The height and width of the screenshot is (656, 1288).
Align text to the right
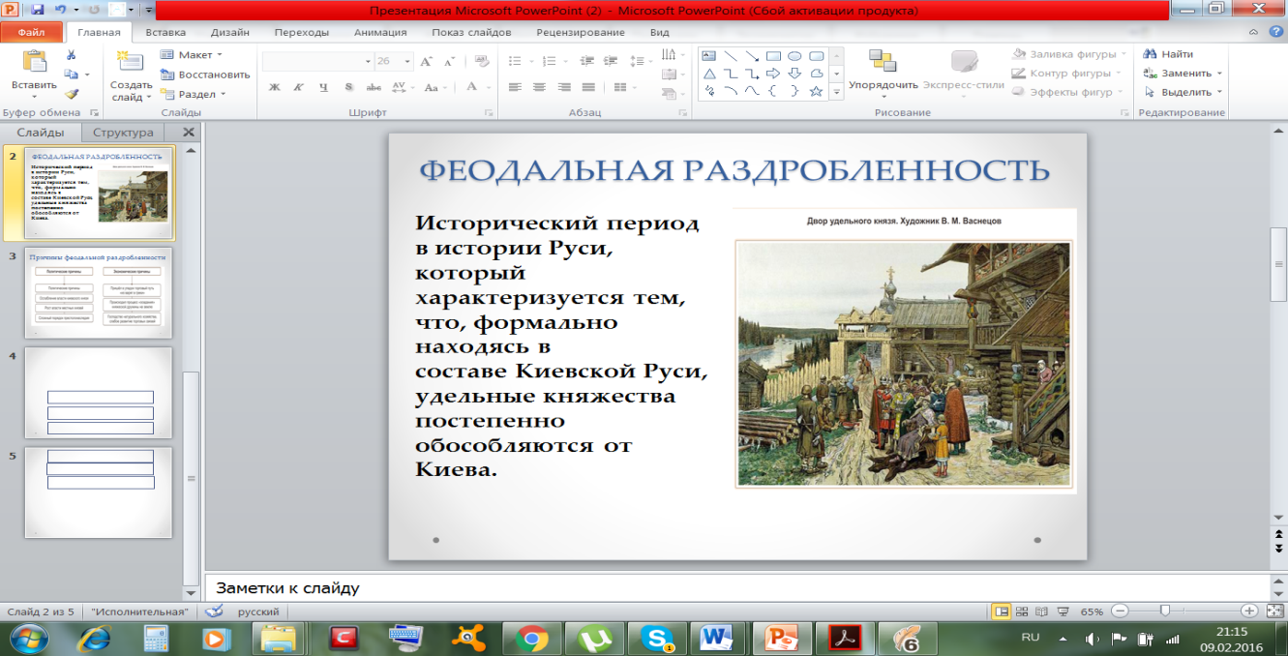(563, 87)
